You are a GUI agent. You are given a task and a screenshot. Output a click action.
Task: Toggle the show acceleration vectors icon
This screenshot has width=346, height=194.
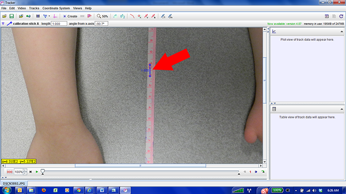pyautogui.click(x=153, y=16)
